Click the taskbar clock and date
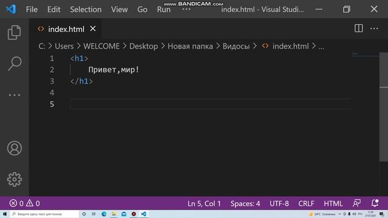 370,214
